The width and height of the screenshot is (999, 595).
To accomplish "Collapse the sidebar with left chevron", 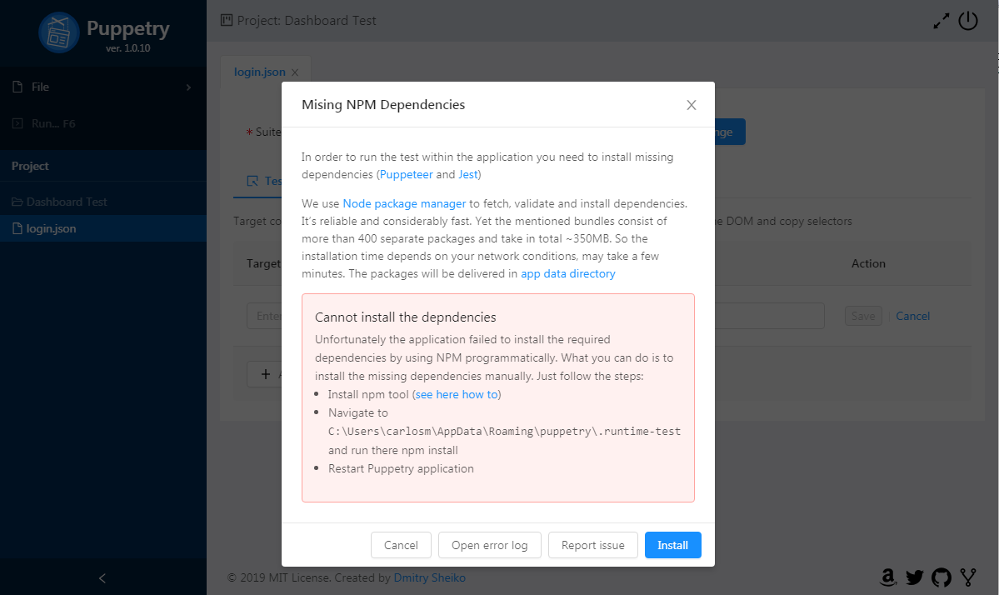I will (x=102, y=577).
